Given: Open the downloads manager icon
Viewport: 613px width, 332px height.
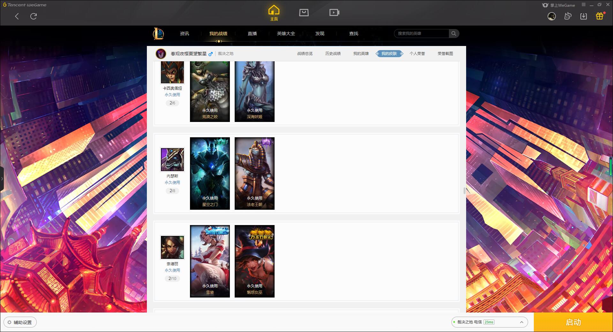Looking at the screenshot, I should pos(584,16).
